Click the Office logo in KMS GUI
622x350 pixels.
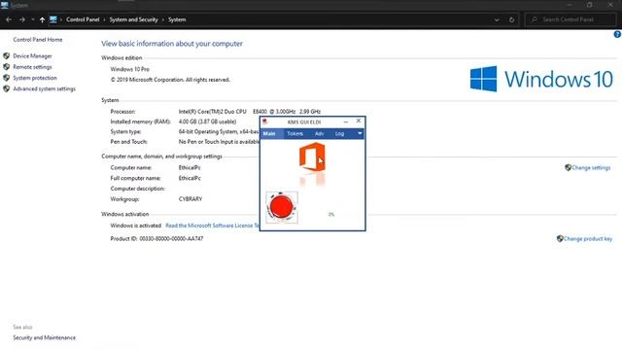pyautogui.click(x=312, y=157)
